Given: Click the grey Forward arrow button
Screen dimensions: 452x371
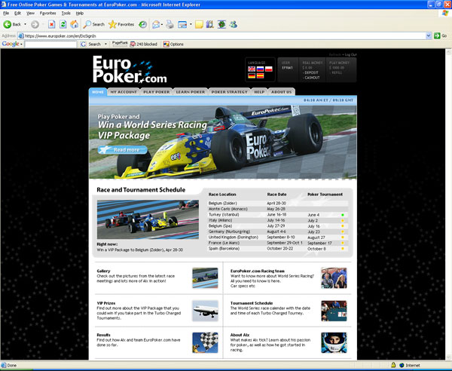Looking at the screenshot, I should 35,25.
